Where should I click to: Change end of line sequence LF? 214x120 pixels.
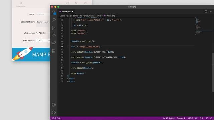click(196, 118)
